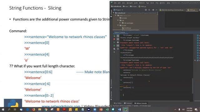Click the green execute arrow in console toolbar
The image size is (200, 112).
coord(114,42)
